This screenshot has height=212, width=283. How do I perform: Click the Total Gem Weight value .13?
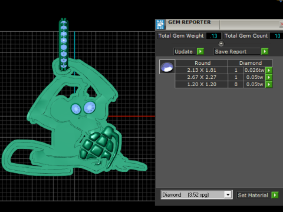pyautogui.click(x=213, y=36)
